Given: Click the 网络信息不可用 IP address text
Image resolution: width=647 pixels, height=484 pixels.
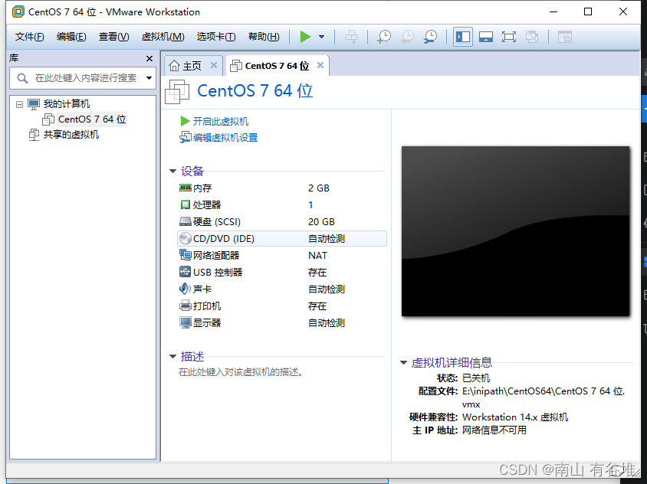Looking at the screenshot, I should (494, 430).
